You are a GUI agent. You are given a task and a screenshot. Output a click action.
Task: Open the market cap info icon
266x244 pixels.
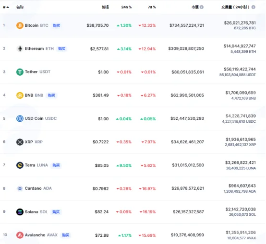[202, 7]
